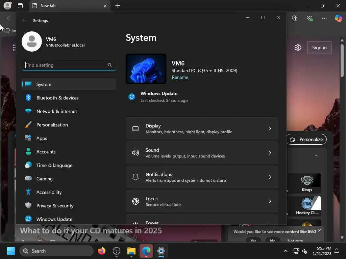The height and width of the screenshot is (259, 346).
Task: Show hidden system tray icons
Action: tap(285, 251)
